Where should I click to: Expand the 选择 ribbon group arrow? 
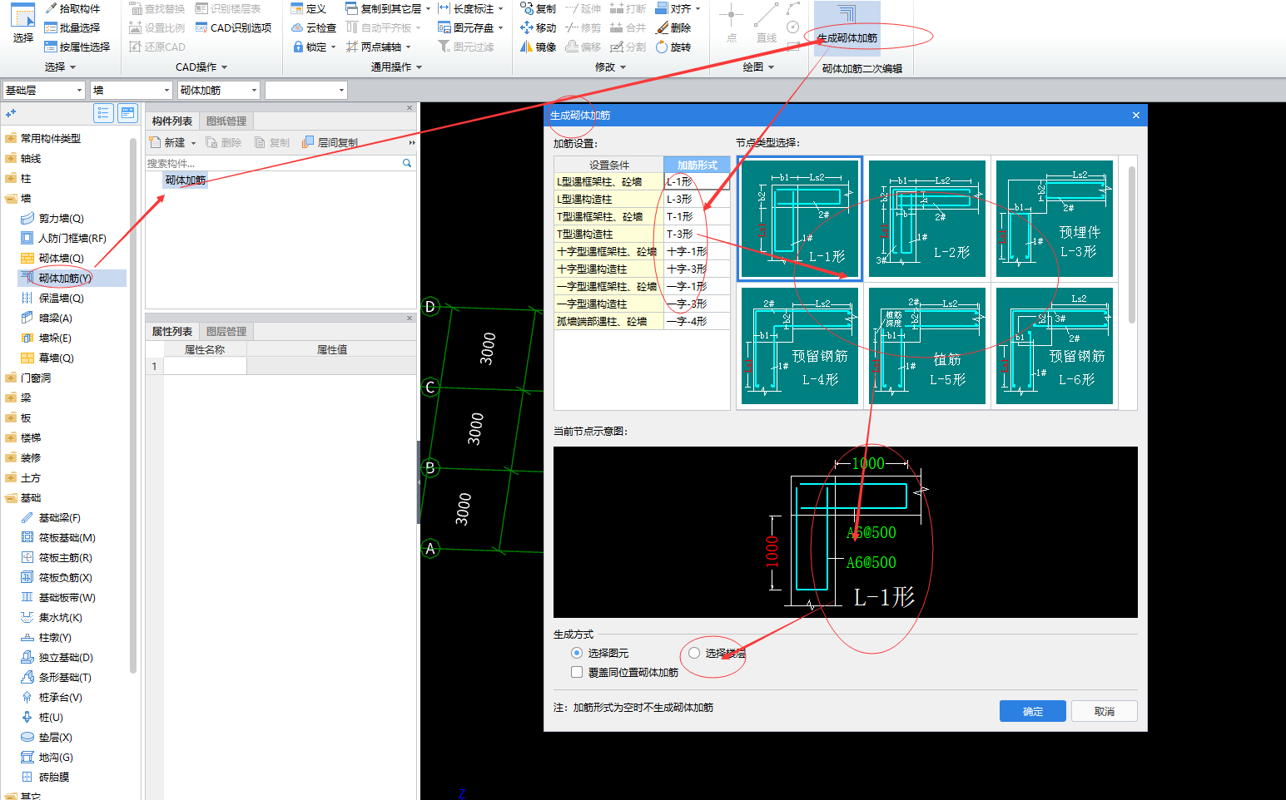point(73,67)
